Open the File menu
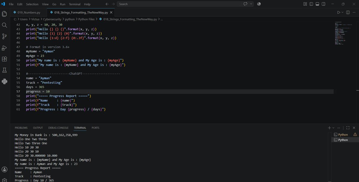Screen dimensions: 359x182 click(11, 4)
